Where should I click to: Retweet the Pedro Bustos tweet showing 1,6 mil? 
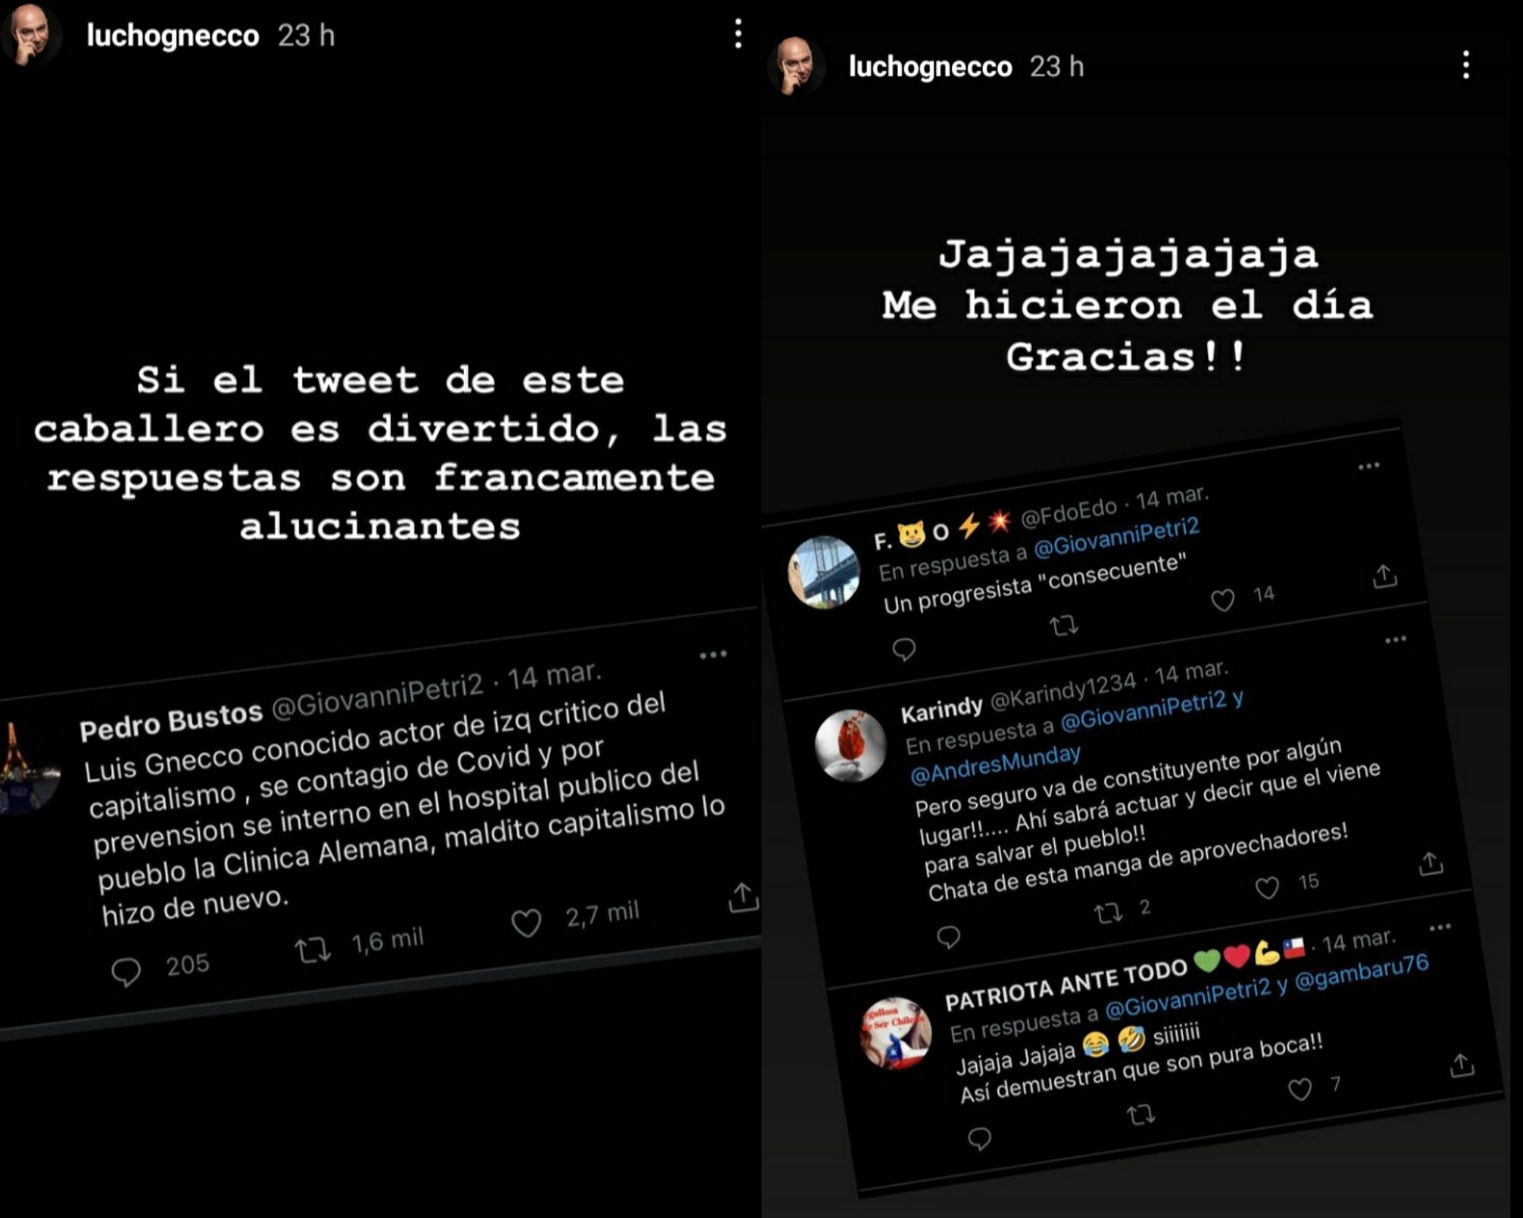tap(313, 949)
